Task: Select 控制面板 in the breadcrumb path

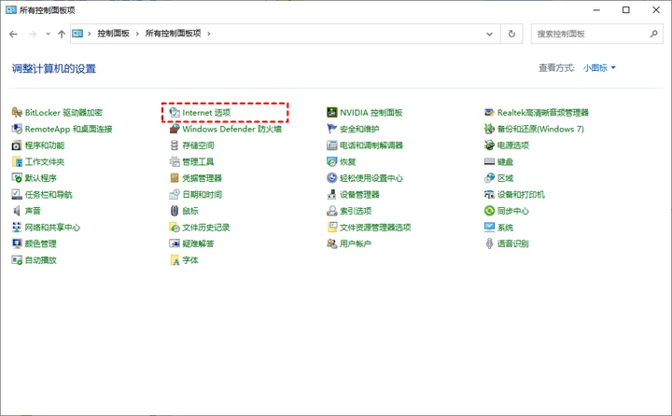Action: [x=113, y=34]
